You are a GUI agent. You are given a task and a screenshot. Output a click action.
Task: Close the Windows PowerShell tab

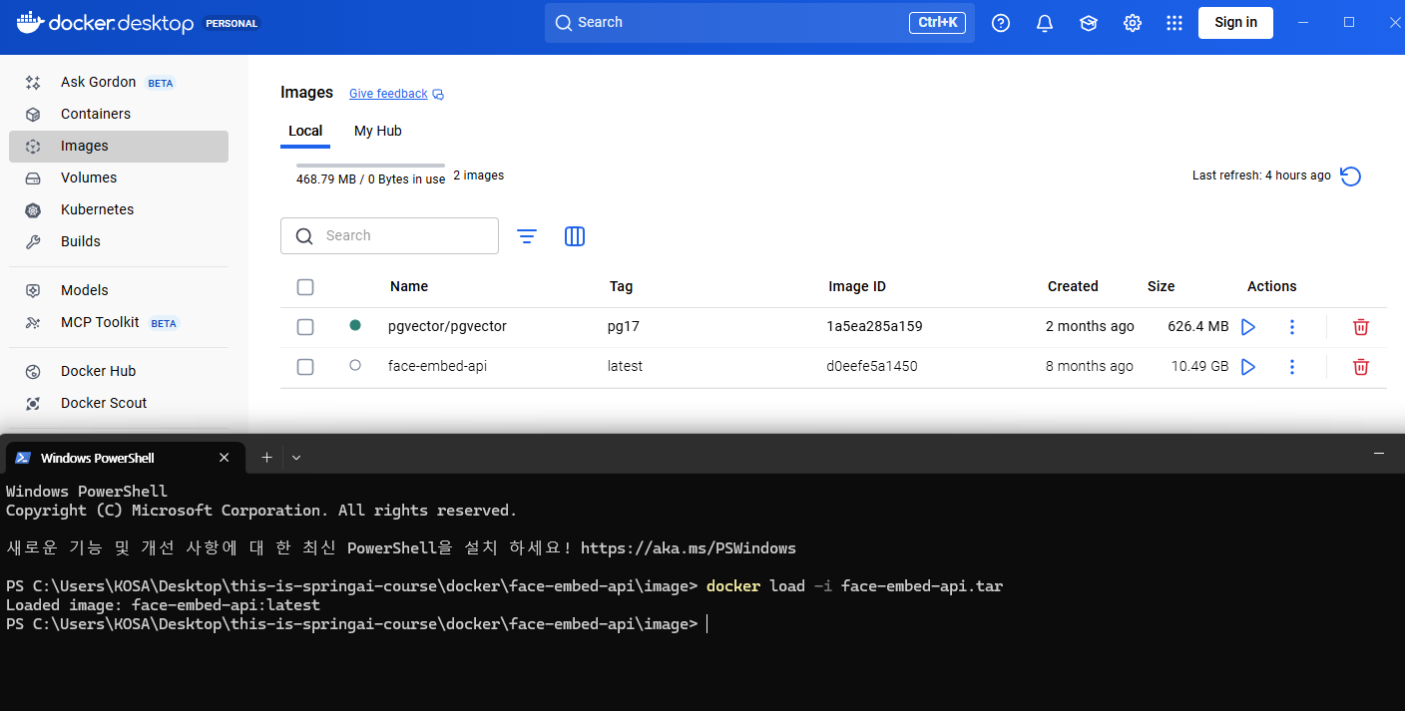(x=225, y=458)
